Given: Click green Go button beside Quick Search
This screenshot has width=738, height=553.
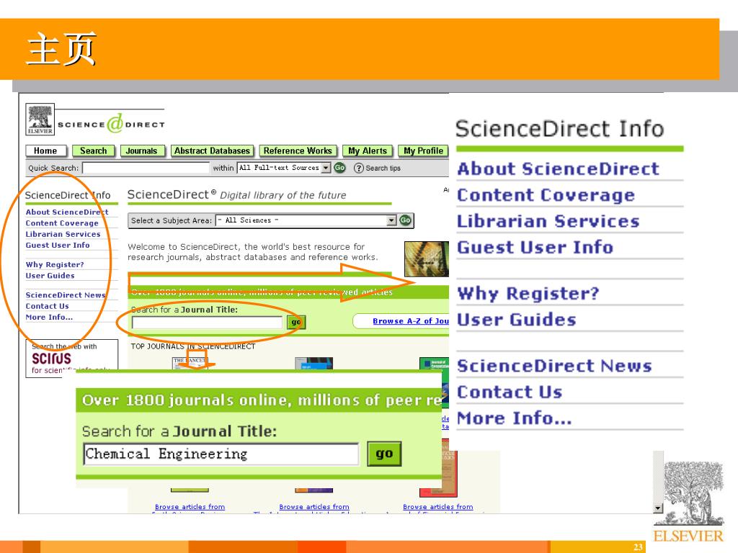Looking at the screenshot, I should point(339,167).
